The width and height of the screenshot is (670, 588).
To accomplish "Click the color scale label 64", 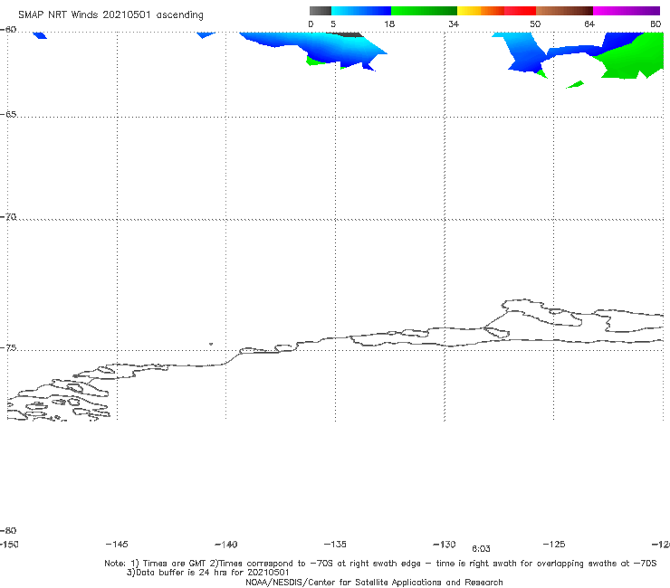I will point(589,24).
